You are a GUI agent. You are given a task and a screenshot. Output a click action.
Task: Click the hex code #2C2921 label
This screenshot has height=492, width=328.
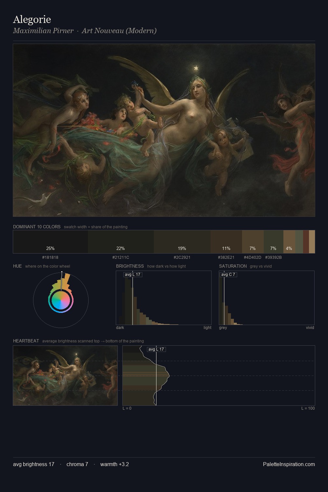coord(182,257)
